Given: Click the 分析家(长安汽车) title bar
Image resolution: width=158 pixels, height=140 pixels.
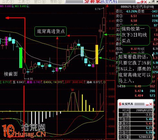Looking at the screenshot, I should pos(101,2).
